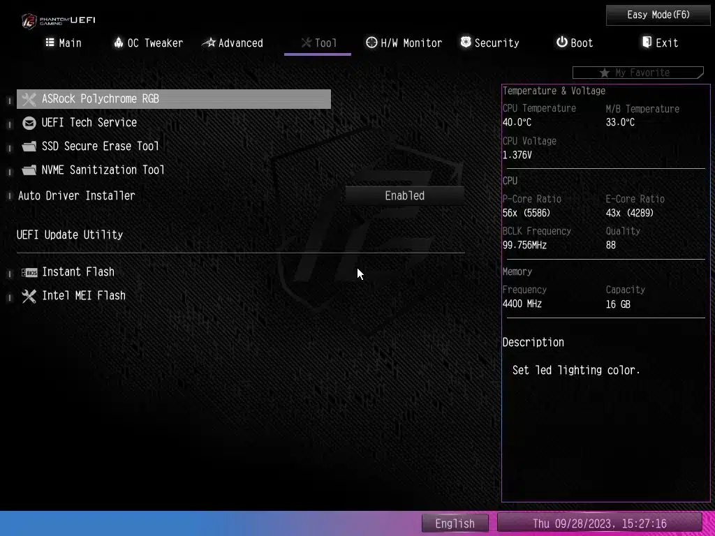Image resolution: width=715 pixels, height=536 pixels.
Task: Click the folder icon for SSD Secure Erase Tool
Action: pos(29,147)
